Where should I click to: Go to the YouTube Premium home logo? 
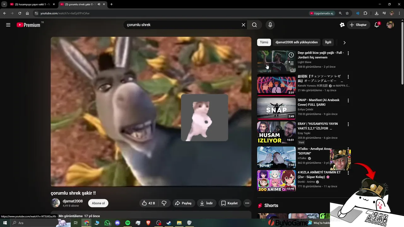[x=29, y=25]
